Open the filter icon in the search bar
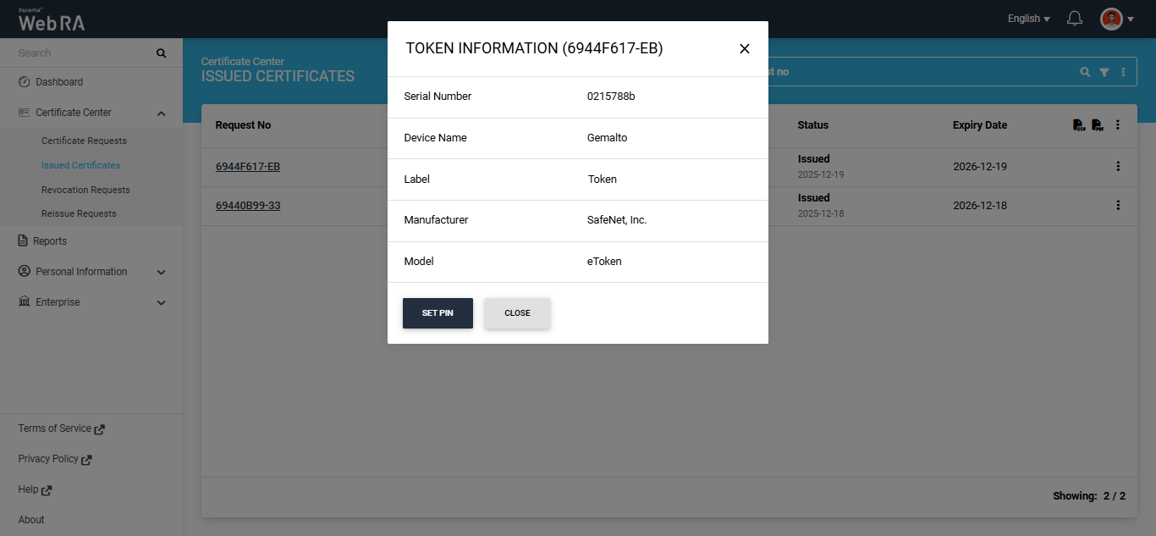 point(1104,73)
